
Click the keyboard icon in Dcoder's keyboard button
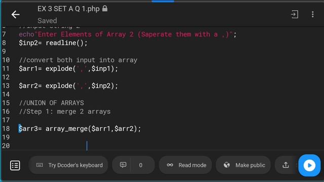point(39,165)
